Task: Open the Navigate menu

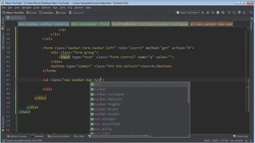Action: tap(27, 8)
